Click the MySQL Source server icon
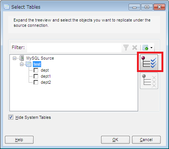 click(22, 58)
